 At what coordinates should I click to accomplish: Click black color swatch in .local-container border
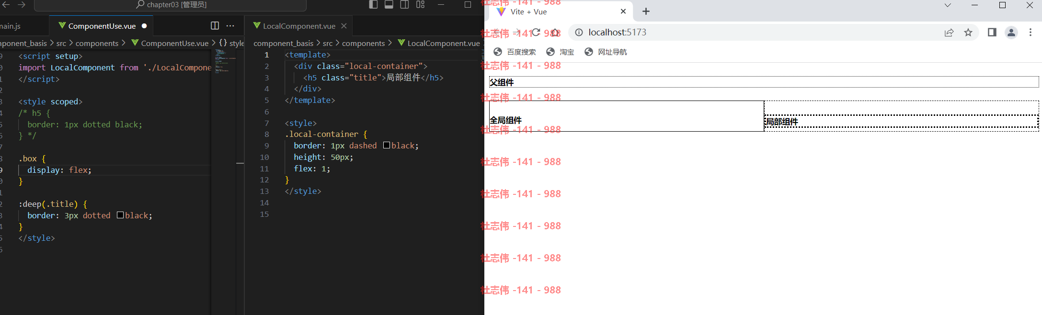pyautogui.click(x=387, y=145)
